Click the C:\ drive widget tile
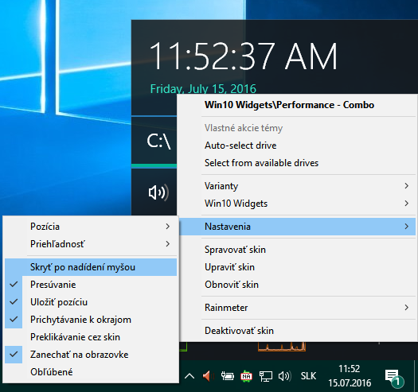Image resolution: width=418 pixels, height=392 pixels. 154,141
